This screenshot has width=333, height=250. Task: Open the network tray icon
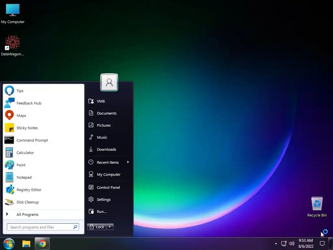pyautogui.click(x=284, y=243)
